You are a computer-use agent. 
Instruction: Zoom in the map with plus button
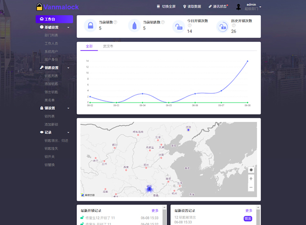[251, 179]
